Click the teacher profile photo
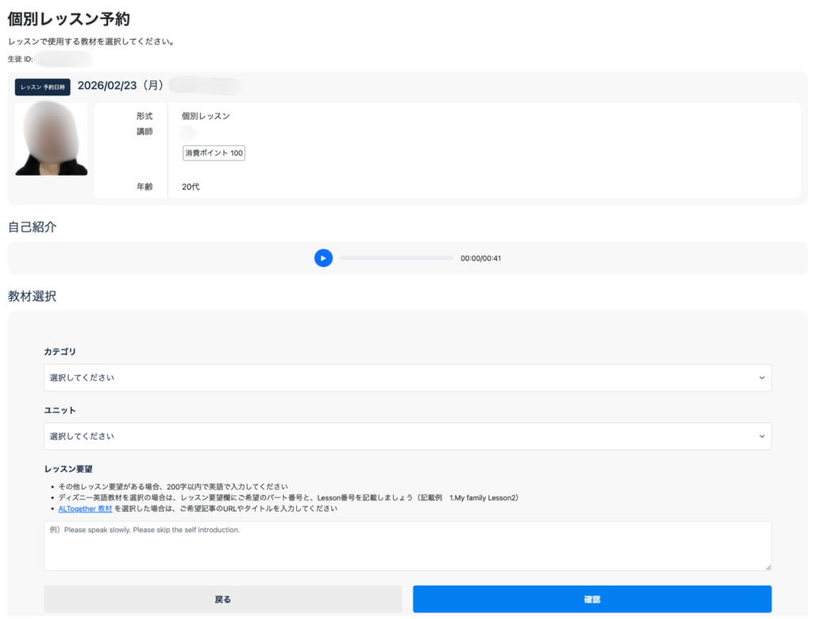The width and height of the screenshot is (813, 619). click(52, 139)
